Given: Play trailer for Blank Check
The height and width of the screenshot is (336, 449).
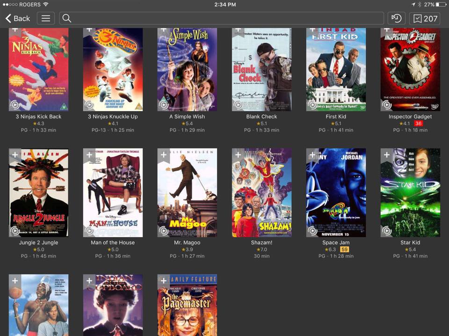Looking at the screenshot, I should pyautogui.click(x=238, y=105).
